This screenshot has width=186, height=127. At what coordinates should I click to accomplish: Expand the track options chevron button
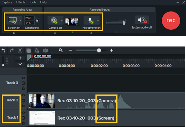(x=20, y=64)
